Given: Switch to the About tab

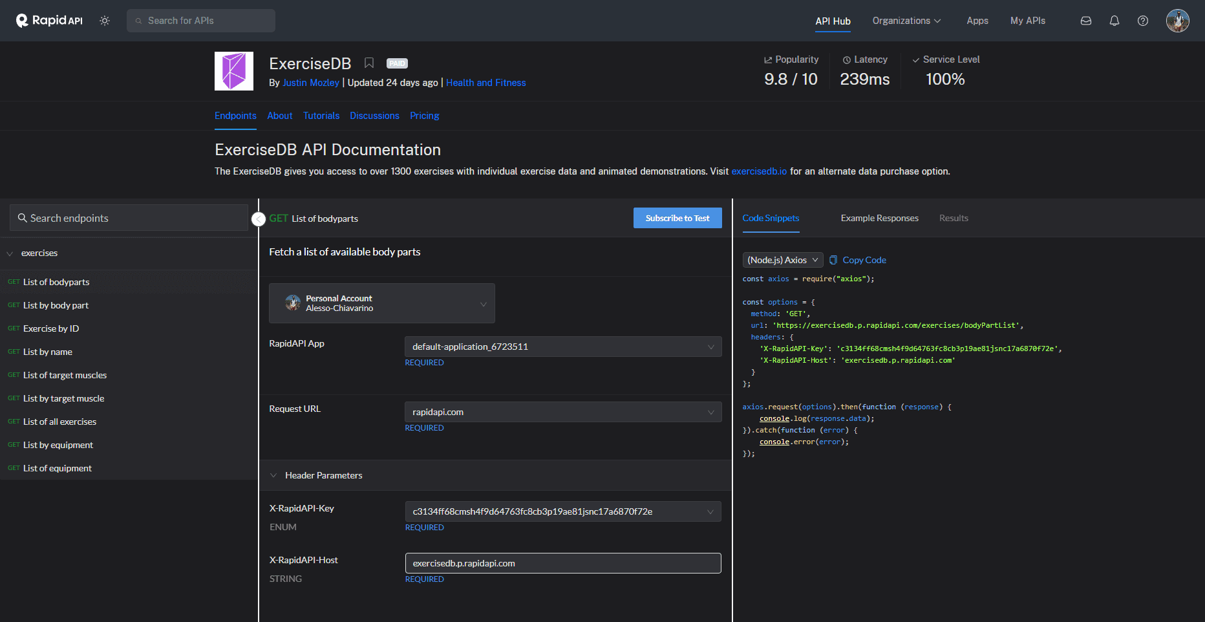Looking at the screenshot, I should tap(280, 116).
